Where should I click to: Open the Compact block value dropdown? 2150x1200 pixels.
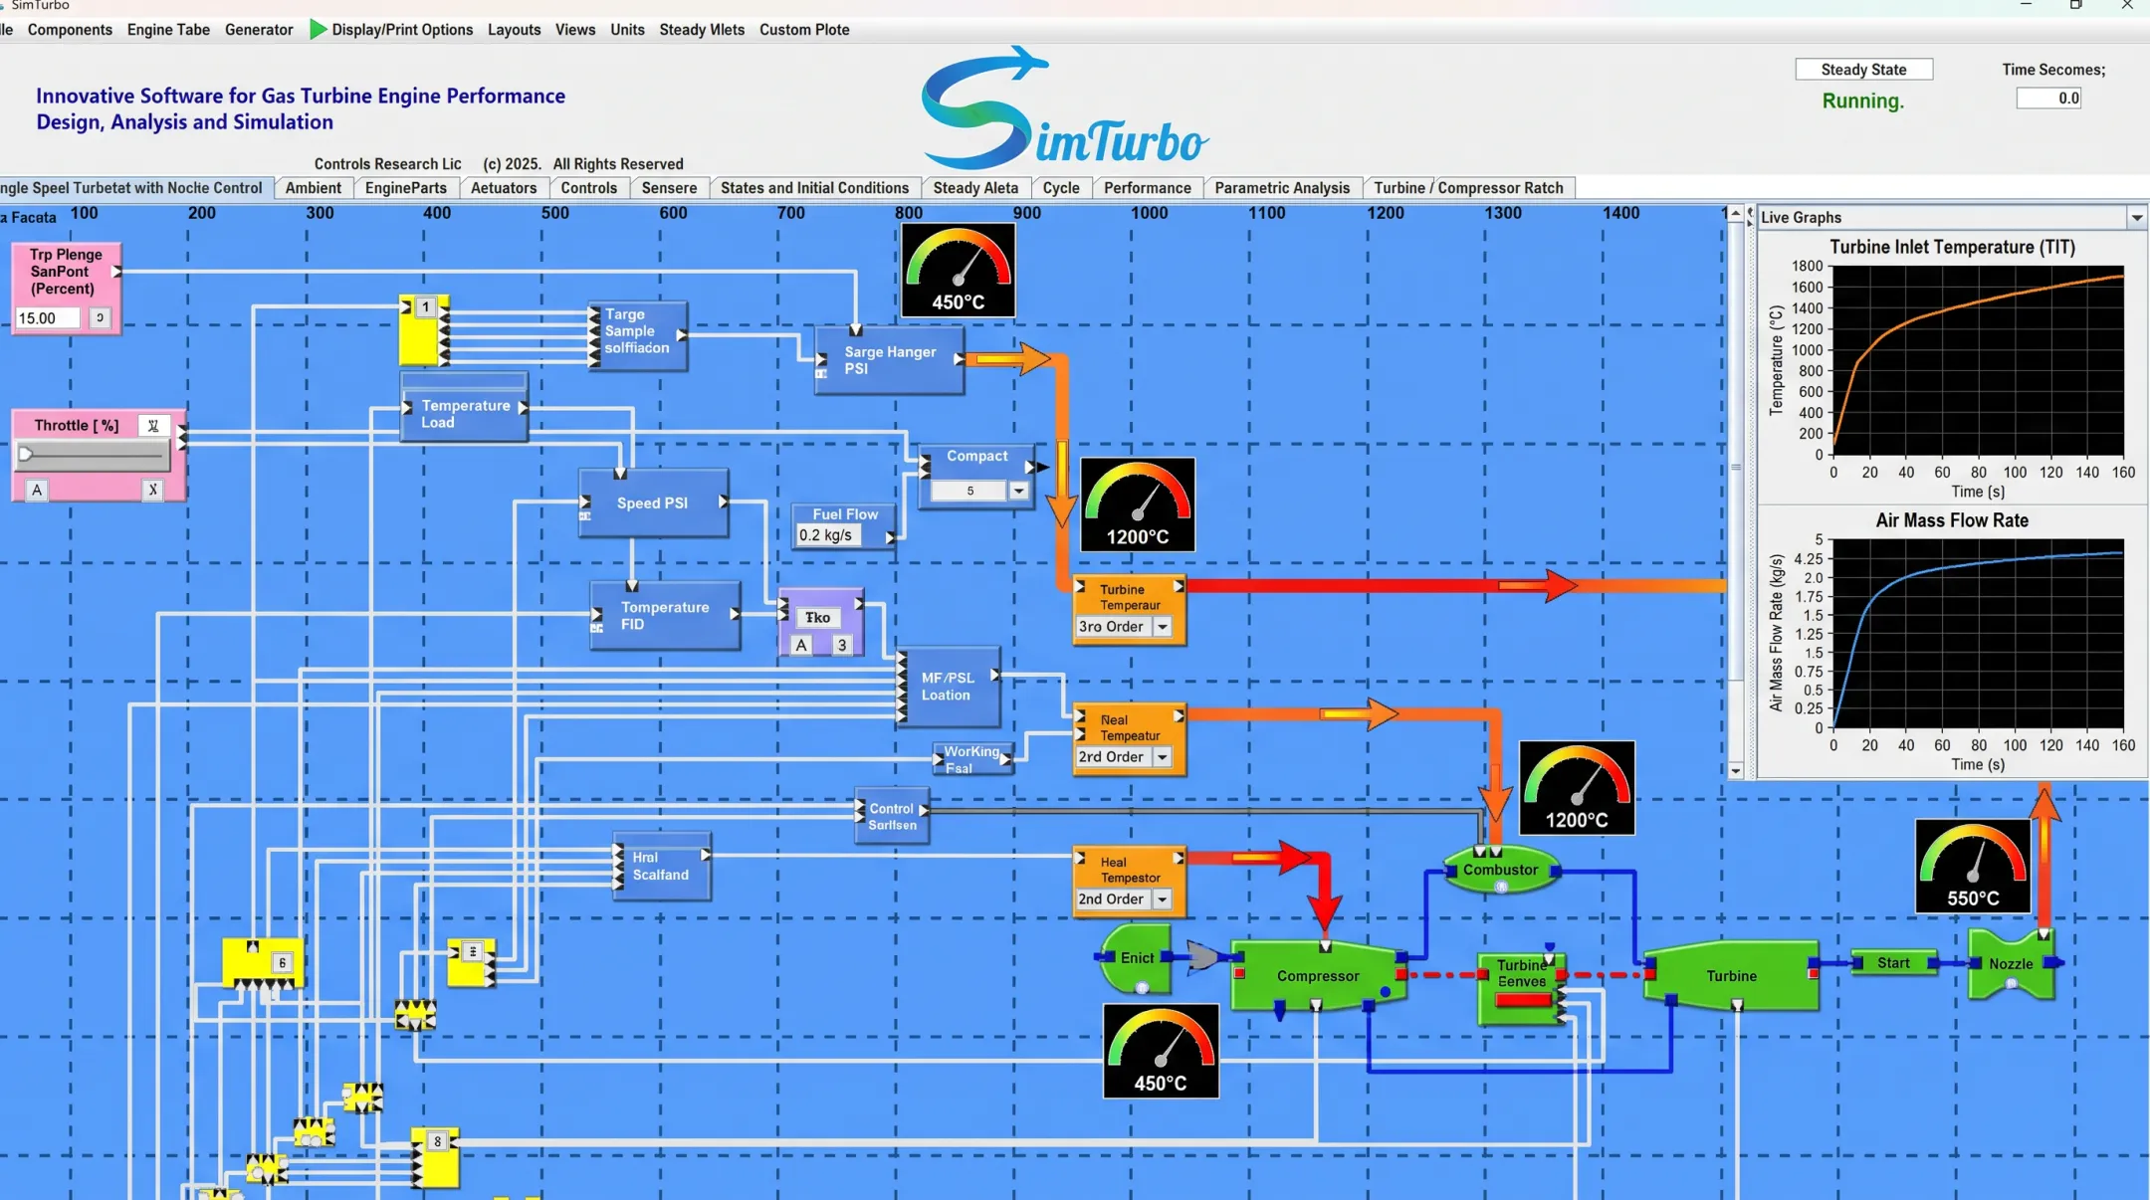[1018, 491]
